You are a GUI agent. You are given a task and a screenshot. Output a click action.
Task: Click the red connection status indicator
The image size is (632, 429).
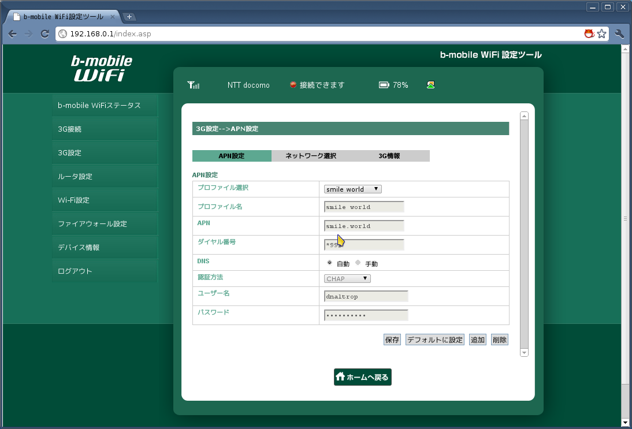[293, 85]
